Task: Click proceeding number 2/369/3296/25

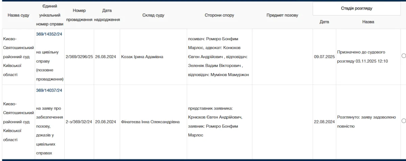Action: coord(79,57)
